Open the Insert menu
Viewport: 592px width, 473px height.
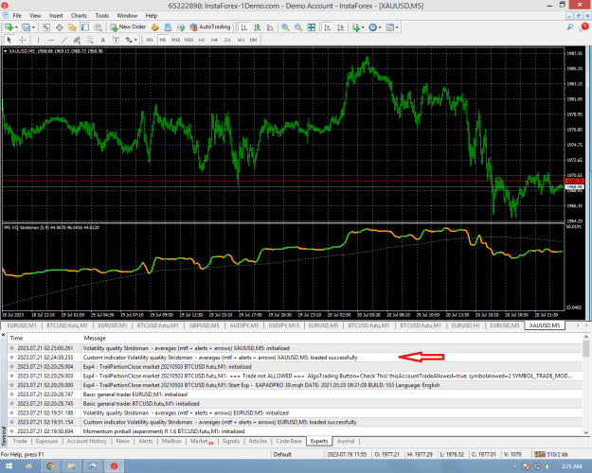click(56, 15)
